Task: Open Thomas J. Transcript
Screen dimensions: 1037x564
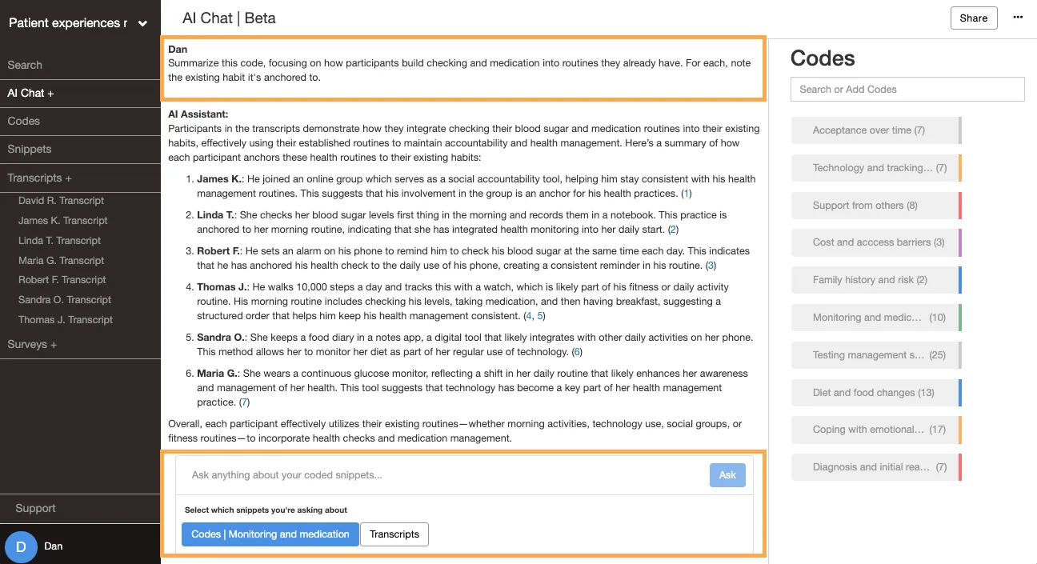Action: [x=66, y=319]
